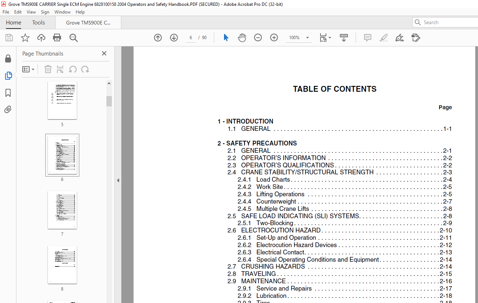Select page 5 thumbnail
The height and width of the screenshot is (303, 478).
coord(62,100)
